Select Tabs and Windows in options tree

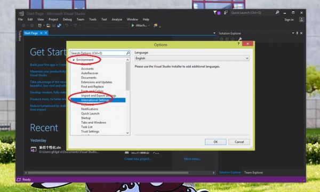(93, 123)
